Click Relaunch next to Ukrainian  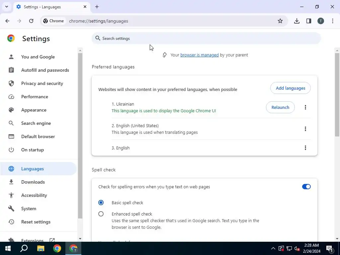(x=280, y=107)
